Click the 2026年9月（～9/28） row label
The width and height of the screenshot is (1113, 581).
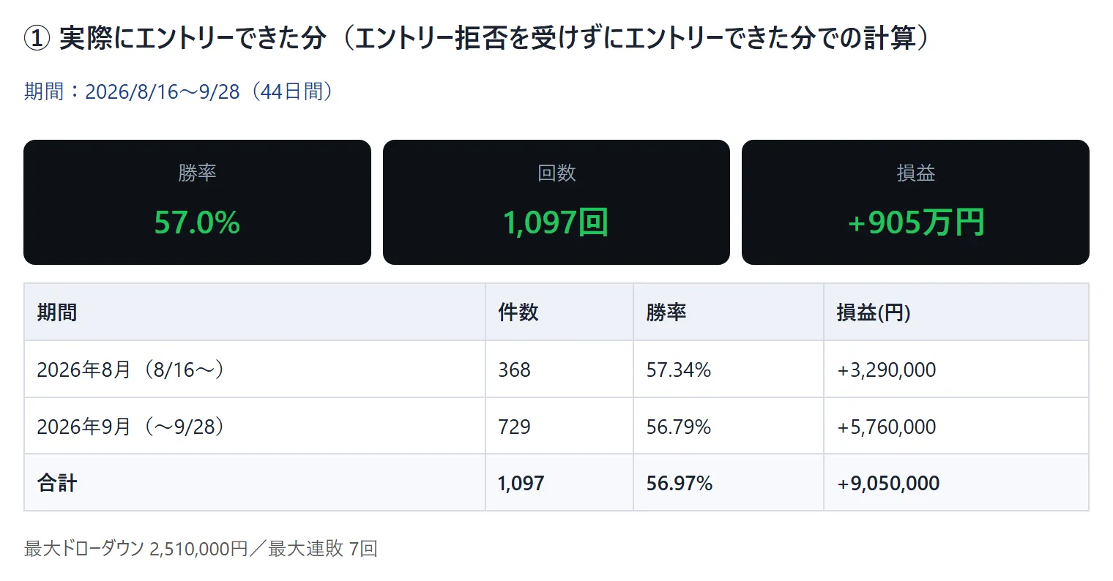tap(132, 427)
